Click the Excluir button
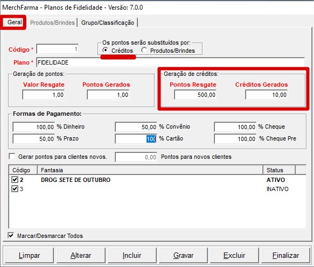 point(234,255)
